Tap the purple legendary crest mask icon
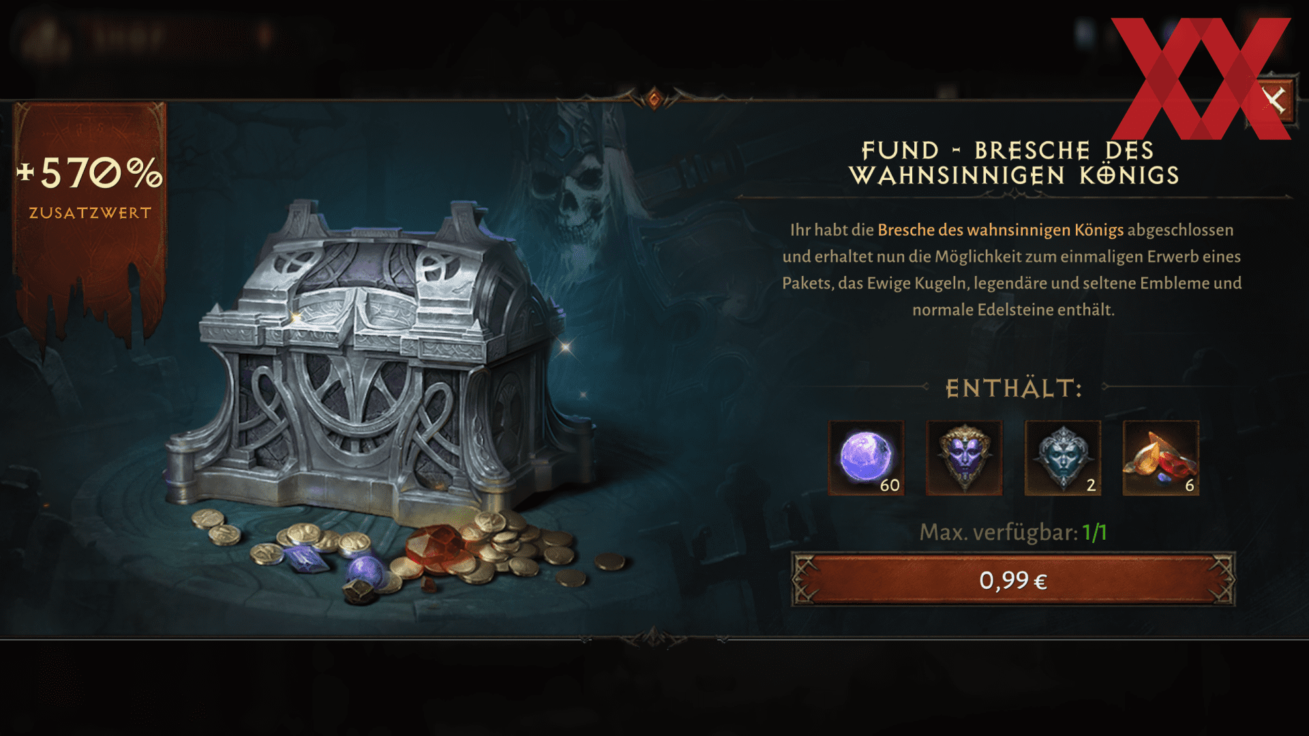 964,458
